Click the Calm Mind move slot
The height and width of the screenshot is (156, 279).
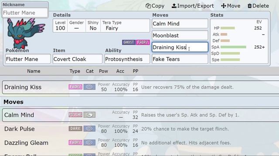(180, 24)
